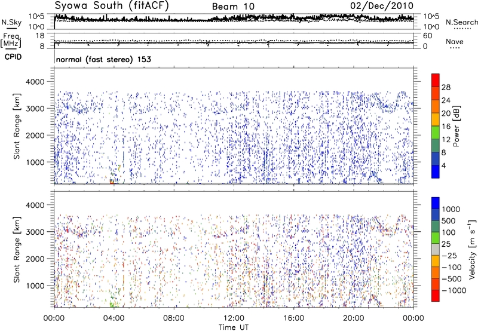Screen dimensions: 478x331
Task: Click the "100" Velocity colorbar label
Action: [449, 232]
